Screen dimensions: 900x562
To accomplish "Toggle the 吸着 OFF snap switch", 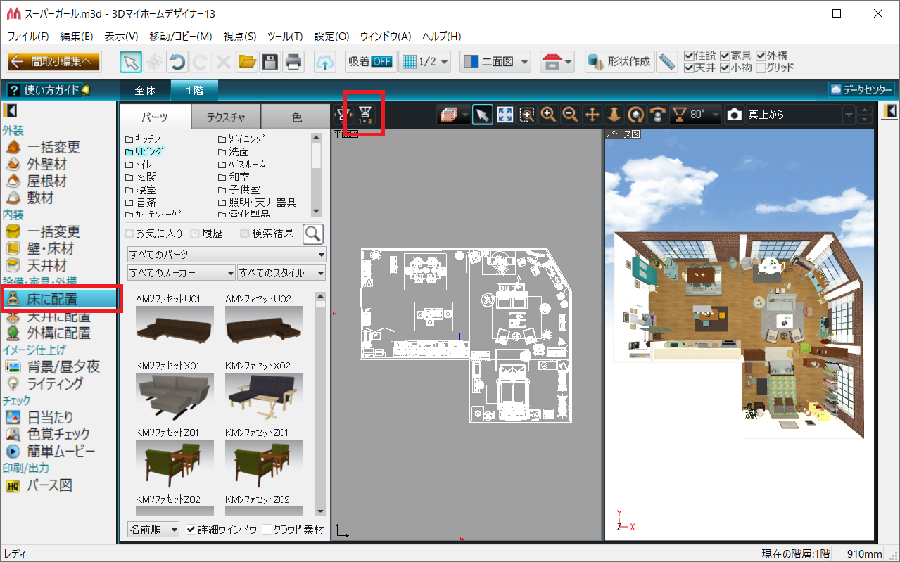I will pos(370,62).
